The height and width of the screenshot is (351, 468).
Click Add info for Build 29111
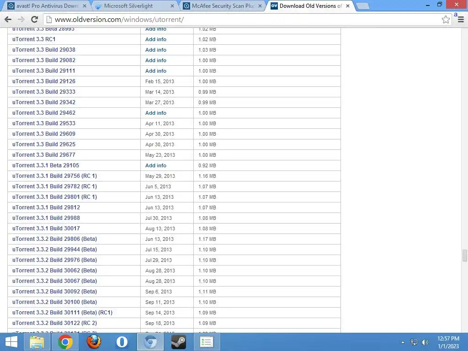[156, 71]
